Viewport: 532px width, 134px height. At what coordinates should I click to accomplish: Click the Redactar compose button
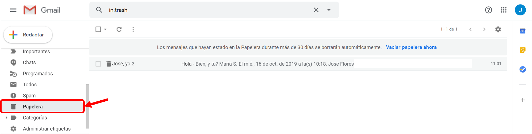(x=28, y=35)
